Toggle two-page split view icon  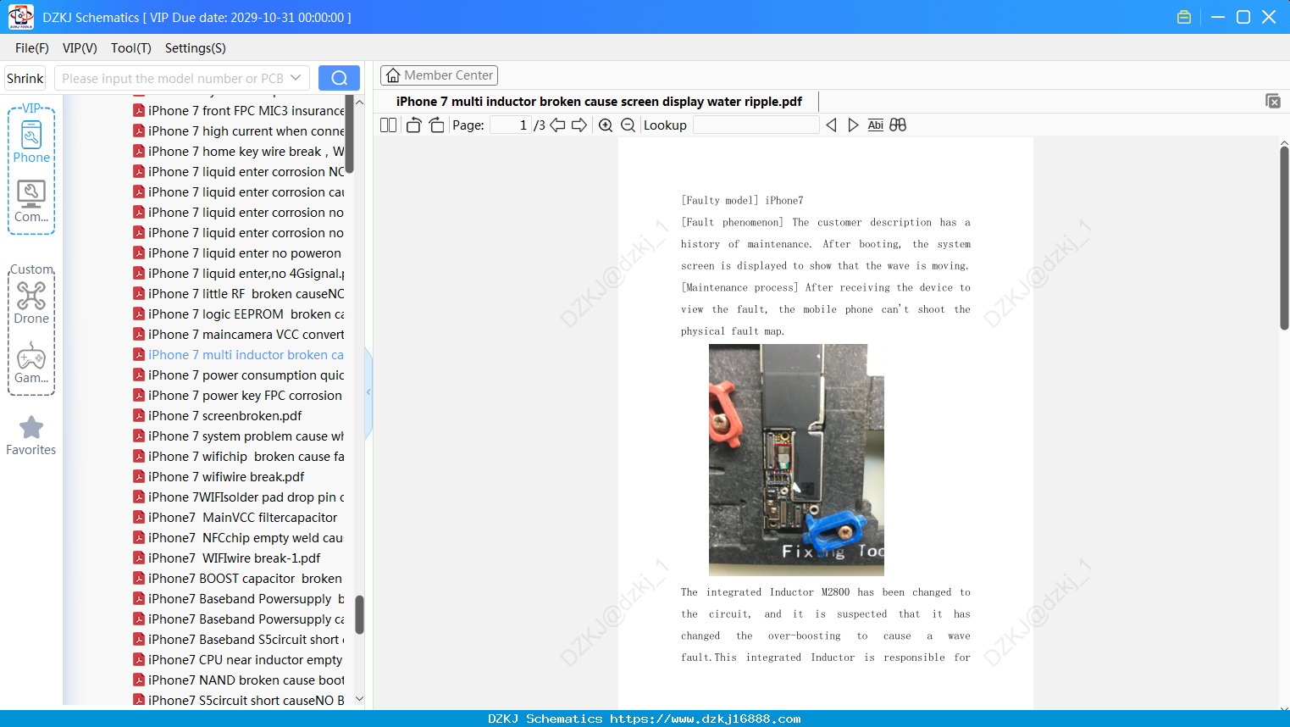(x=388, y=125)
